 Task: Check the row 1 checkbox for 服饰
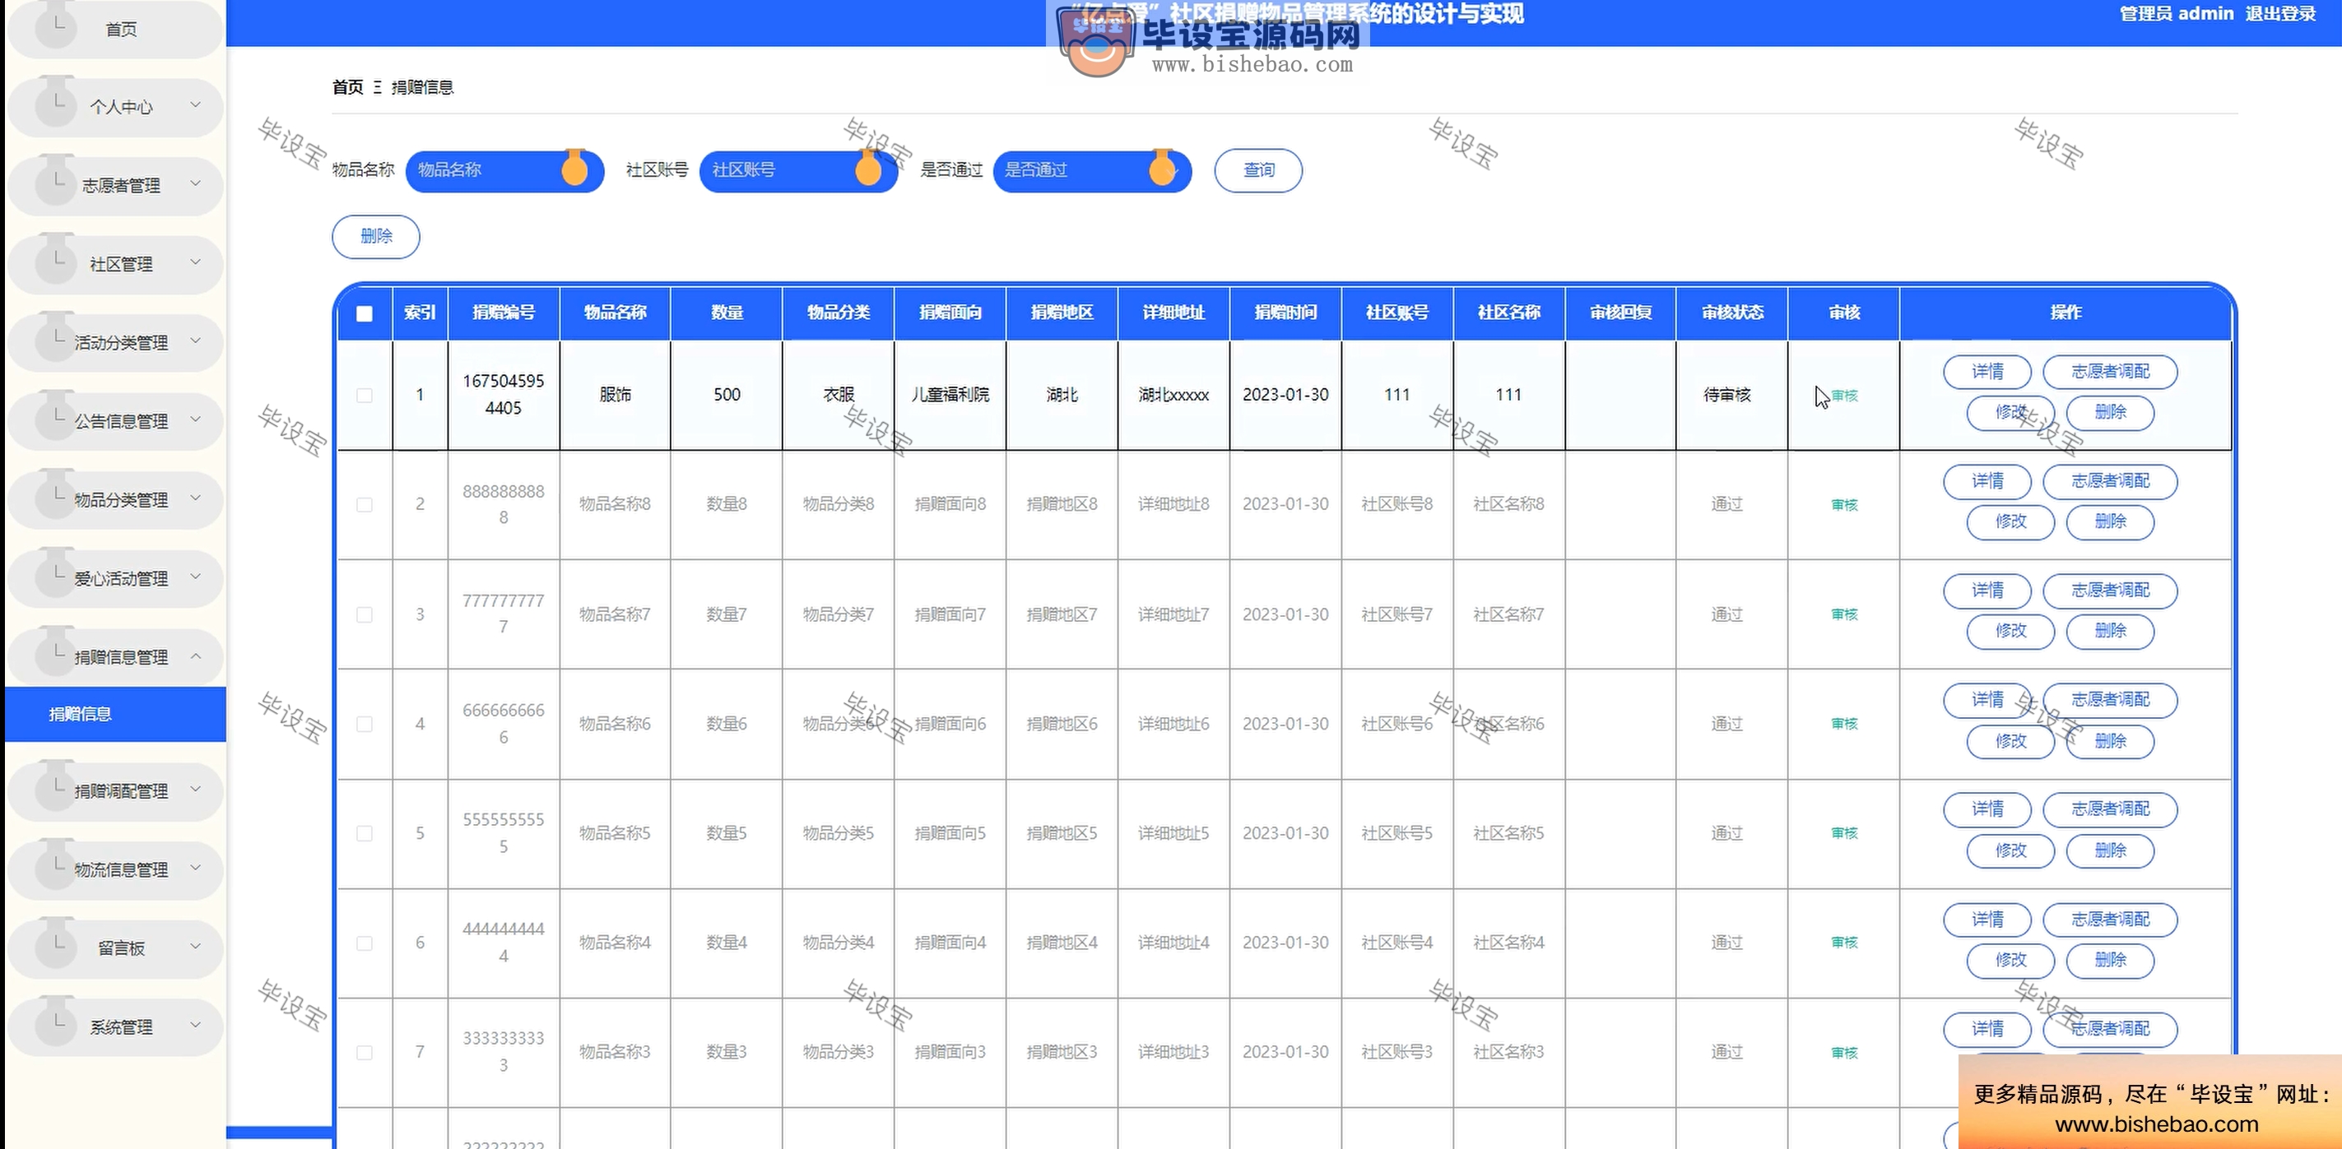pyautogui.click(x=365, y=396)
